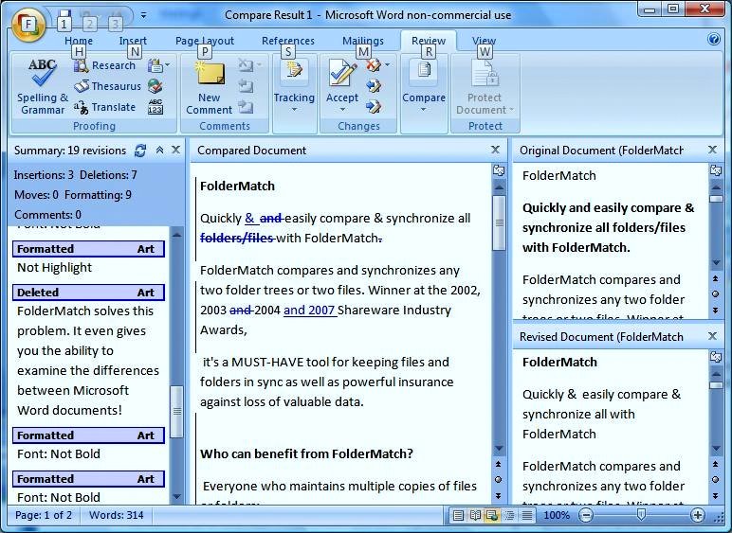732x533 pixels.
Task: Jump to the Previous change
Action: coord(374,86)
